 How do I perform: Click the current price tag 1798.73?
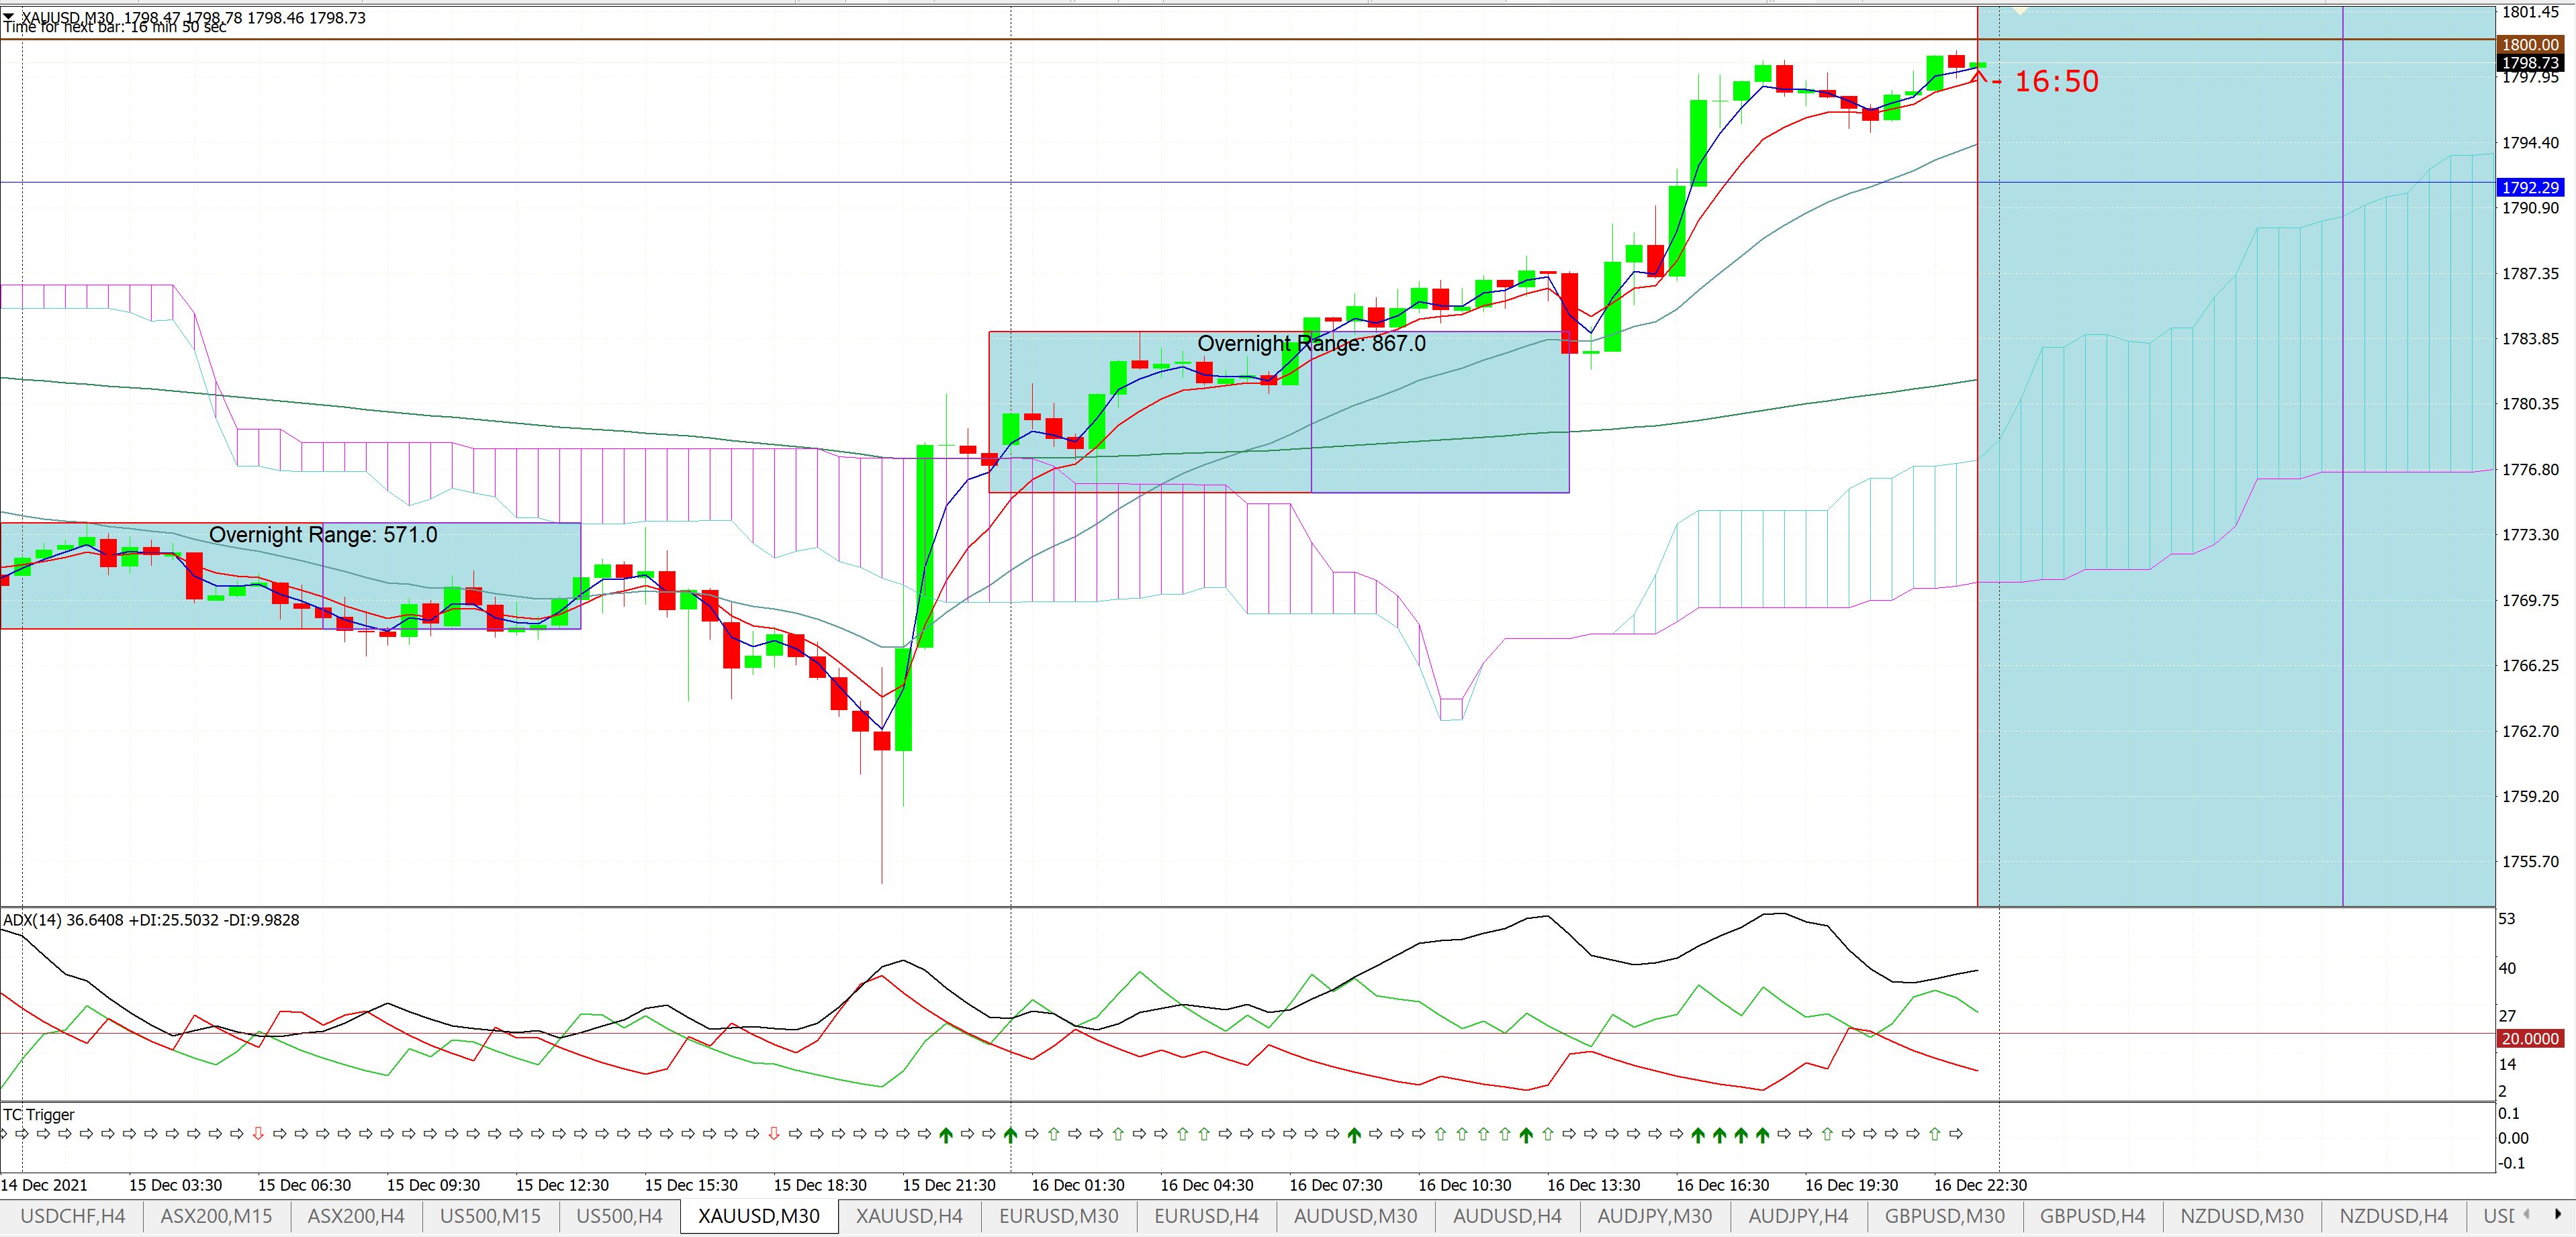click(x=2530, y=63)
